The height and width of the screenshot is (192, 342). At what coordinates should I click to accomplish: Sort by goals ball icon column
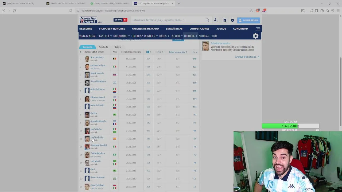[194, 52]
